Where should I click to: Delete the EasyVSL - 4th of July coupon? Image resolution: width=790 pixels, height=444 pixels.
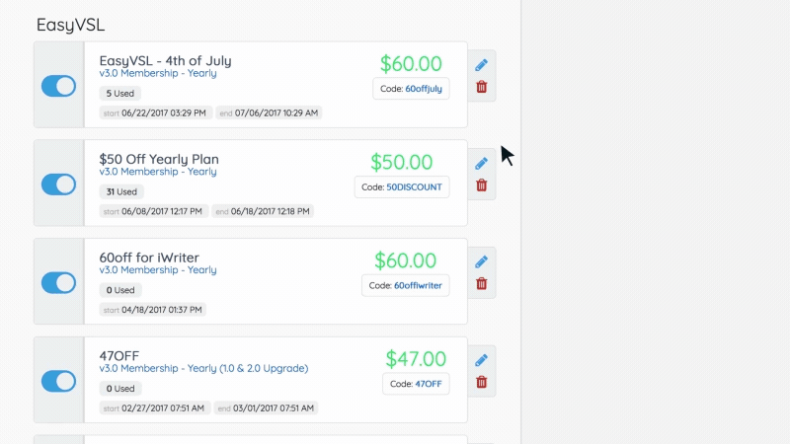click(x=482, y=87)
